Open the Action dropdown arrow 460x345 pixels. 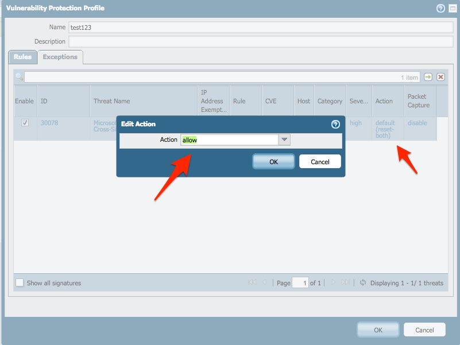tap(284, 139)
